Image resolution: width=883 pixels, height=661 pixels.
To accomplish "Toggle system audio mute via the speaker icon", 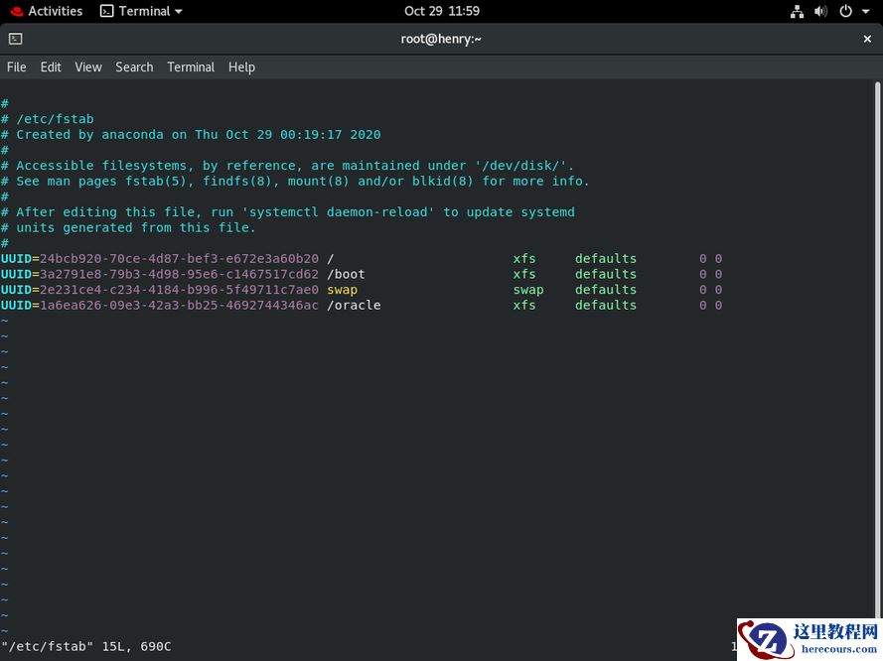I will 819,11.
